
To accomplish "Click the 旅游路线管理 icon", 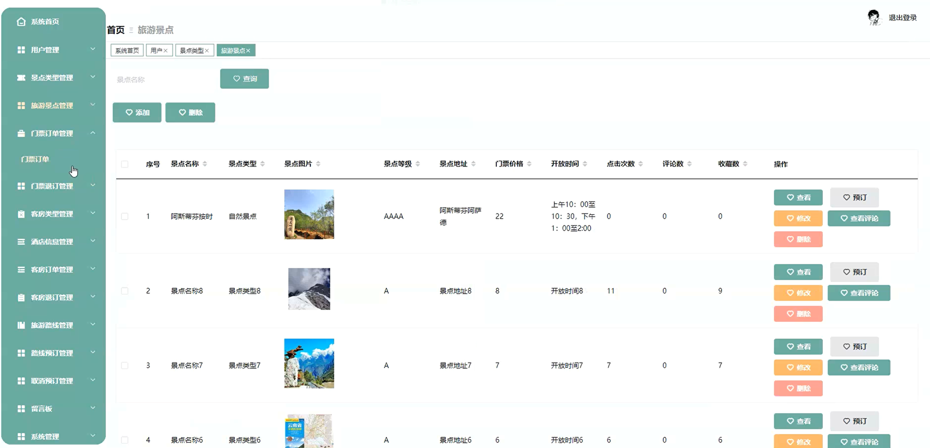I will [21, 325].
